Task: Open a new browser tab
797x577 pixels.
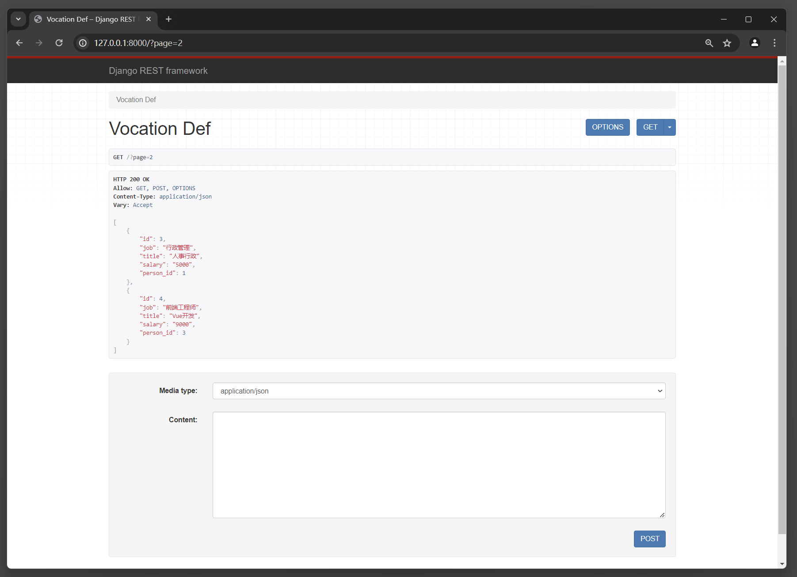Action: (168, 19)
